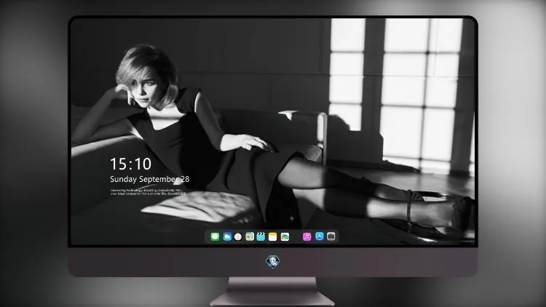Open the Clock app in the dock
546x307 pixels.
tap(238, 236)
